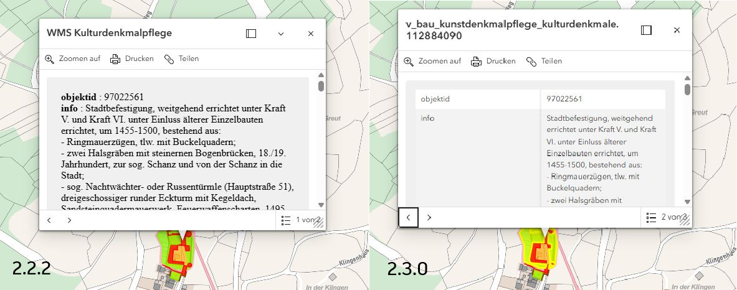Click the resize handle of WMS Kulturdenkmalpflege popup
Screen dimensions: 737x290
[x=318, y=225]
